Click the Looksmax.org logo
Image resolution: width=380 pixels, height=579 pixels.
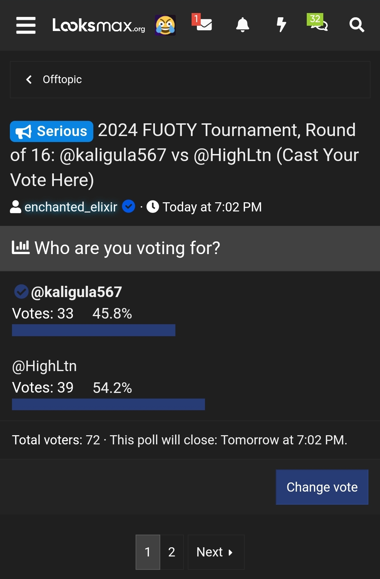[x=99, y=25]
